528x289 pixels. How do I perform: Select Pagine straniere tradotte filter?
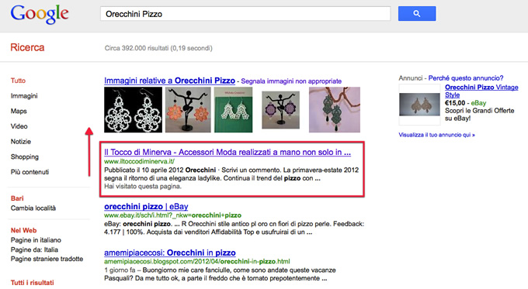point(47,259)
